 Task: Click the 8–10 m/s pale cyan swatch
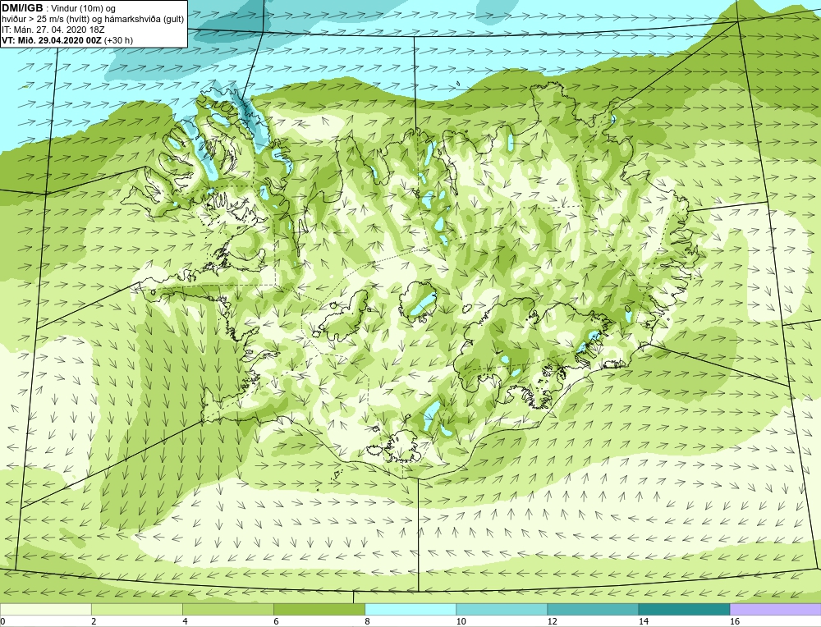410,609
